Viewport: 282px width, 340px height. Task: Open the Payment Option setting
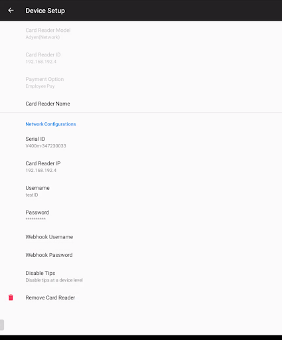[x=141, y=82]
